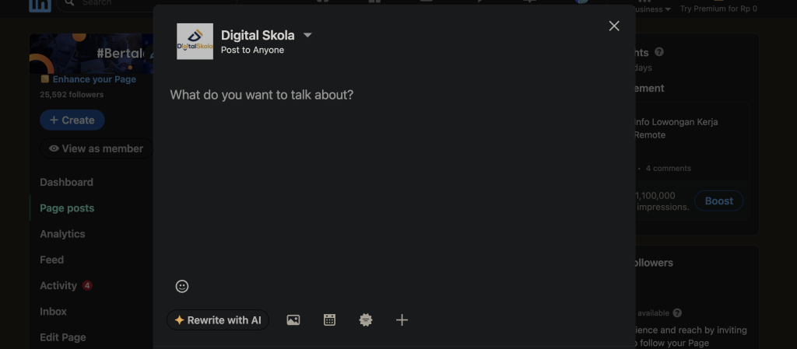Screen dimensions: 797x349
Task: Click the Enhance your Page link
Action: pos(94,79)
